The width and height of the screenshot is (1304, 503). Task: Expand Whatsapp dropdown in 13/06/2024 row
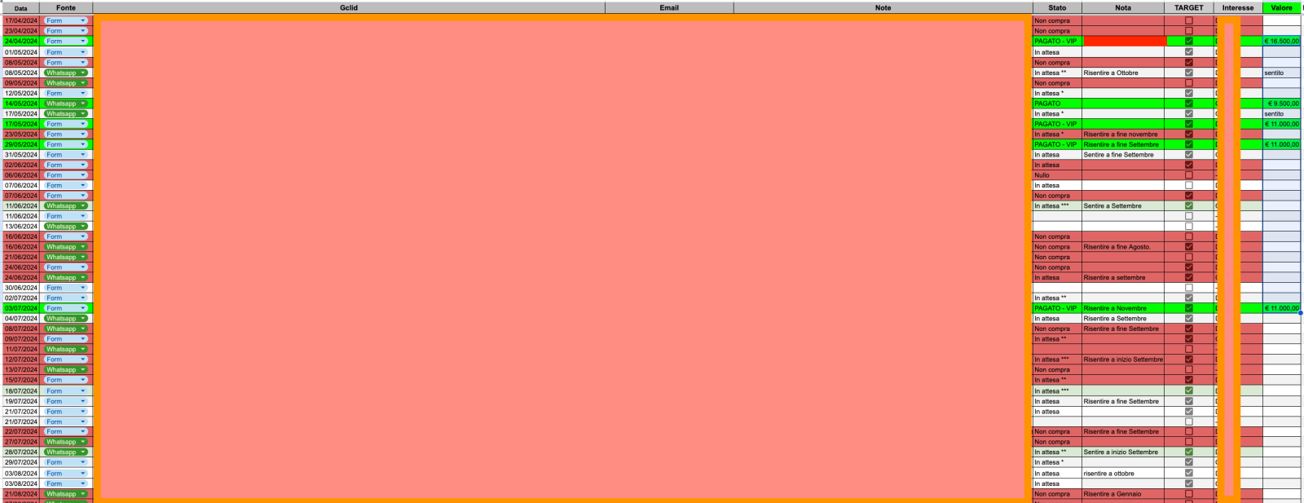[82, 227]
